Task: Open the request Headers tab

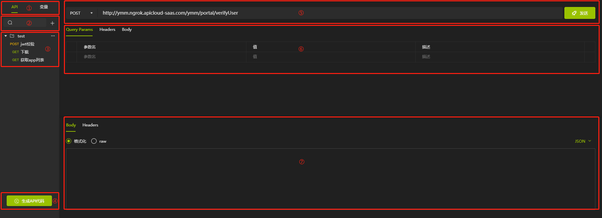Action: (107, 30)
